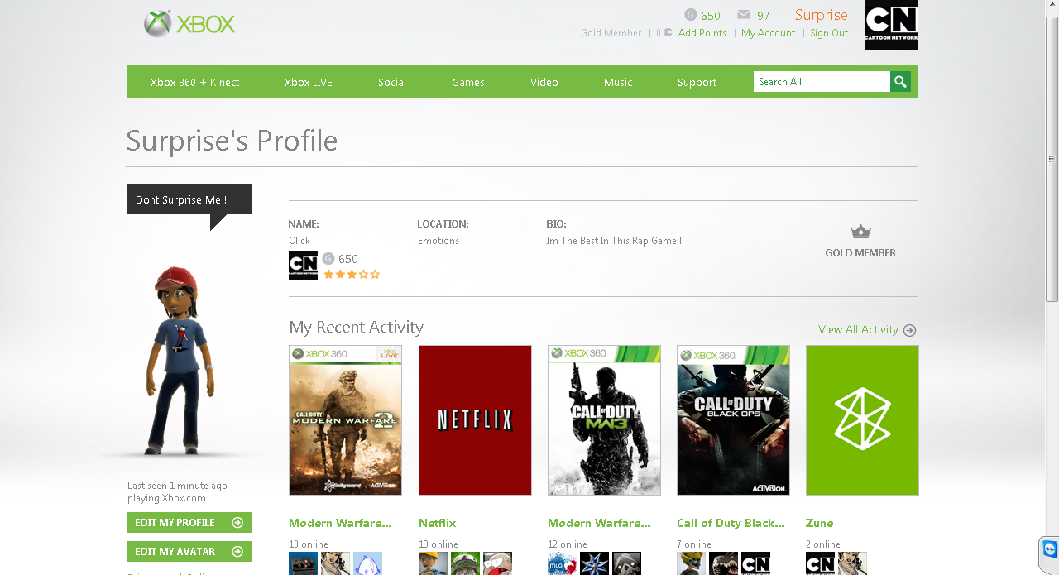Click the Surprise gamertag in the header
Viewport: 1059px width, 575px height.
822,15
